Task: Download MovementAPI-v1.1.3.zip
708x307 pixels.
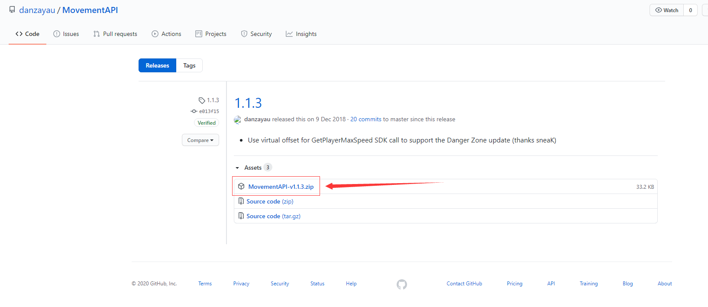Action: (281, 187)
